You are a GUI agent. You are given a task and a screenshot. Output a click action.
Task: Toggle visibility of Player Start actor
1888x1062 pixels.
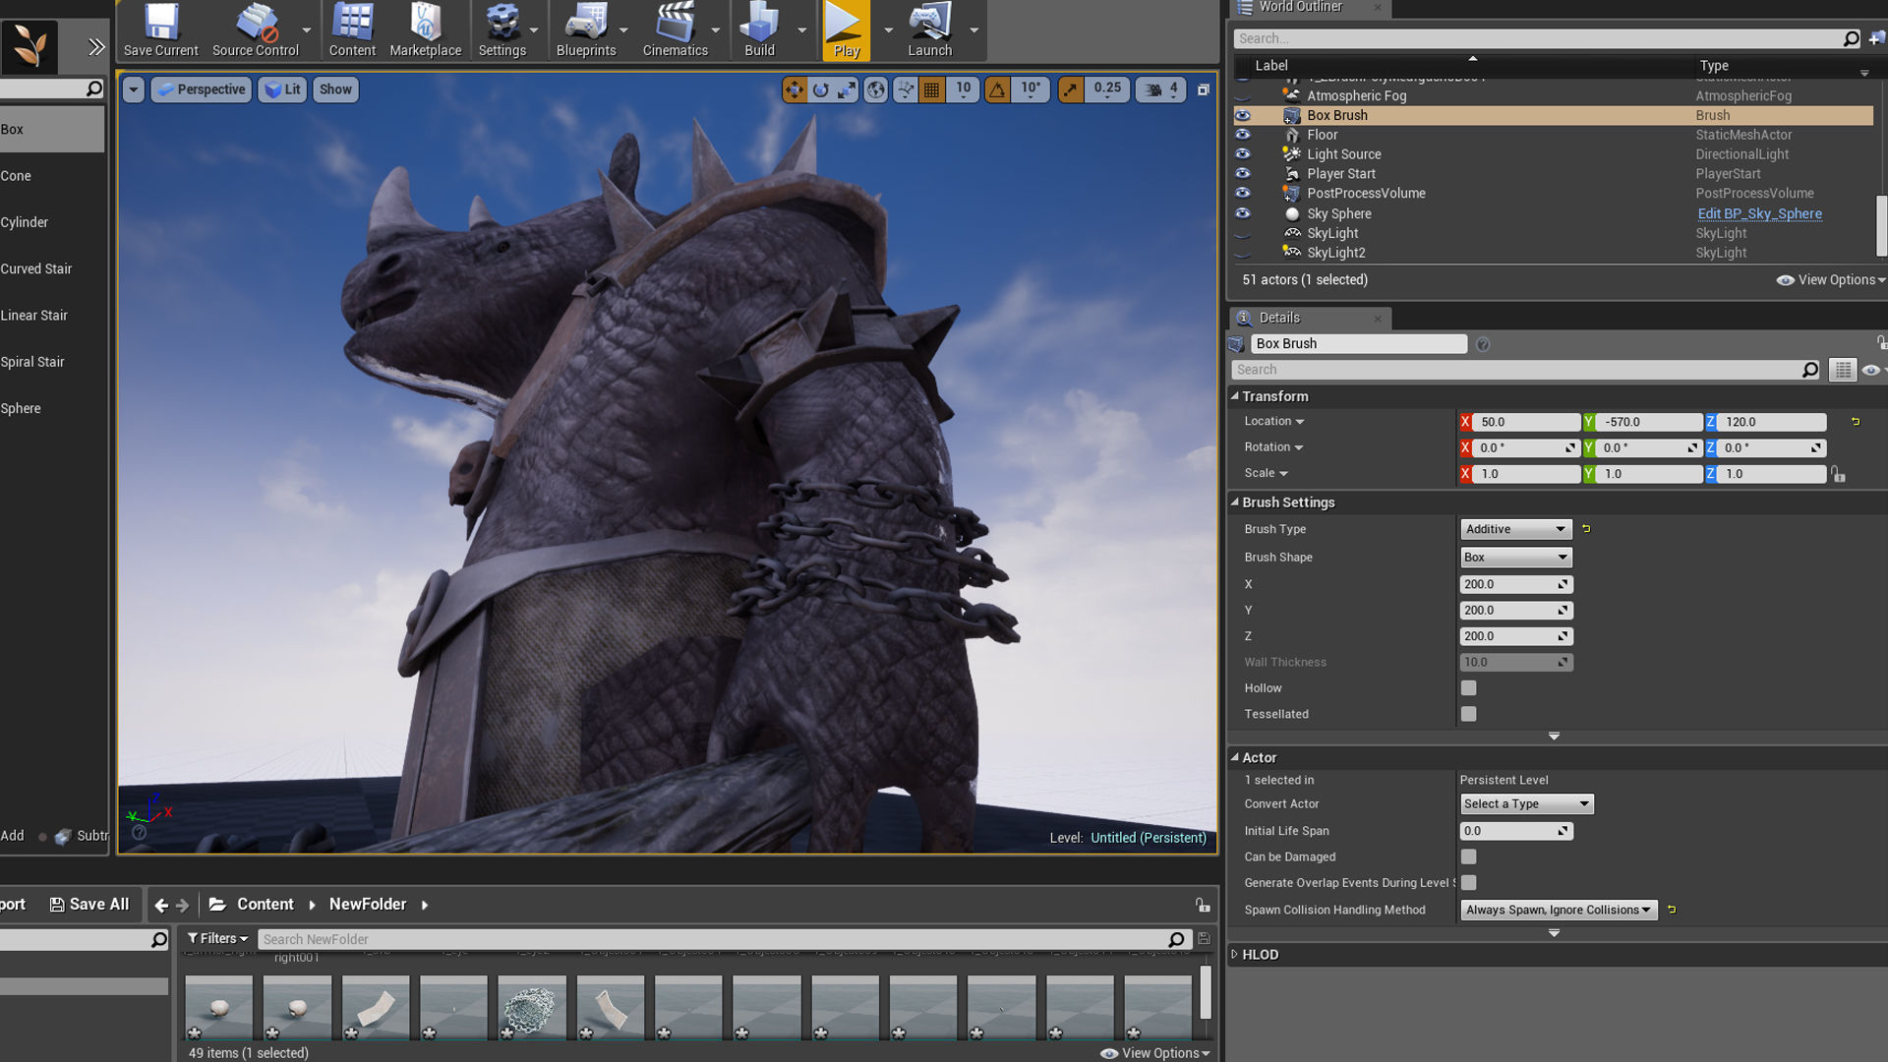click(x=1243, y=174)
